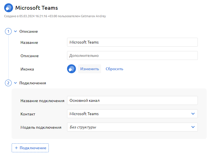Screen dimensions: 210x157
Task: Focus the Описание field with Дополнительно placeholder
Action: [132, 55]
